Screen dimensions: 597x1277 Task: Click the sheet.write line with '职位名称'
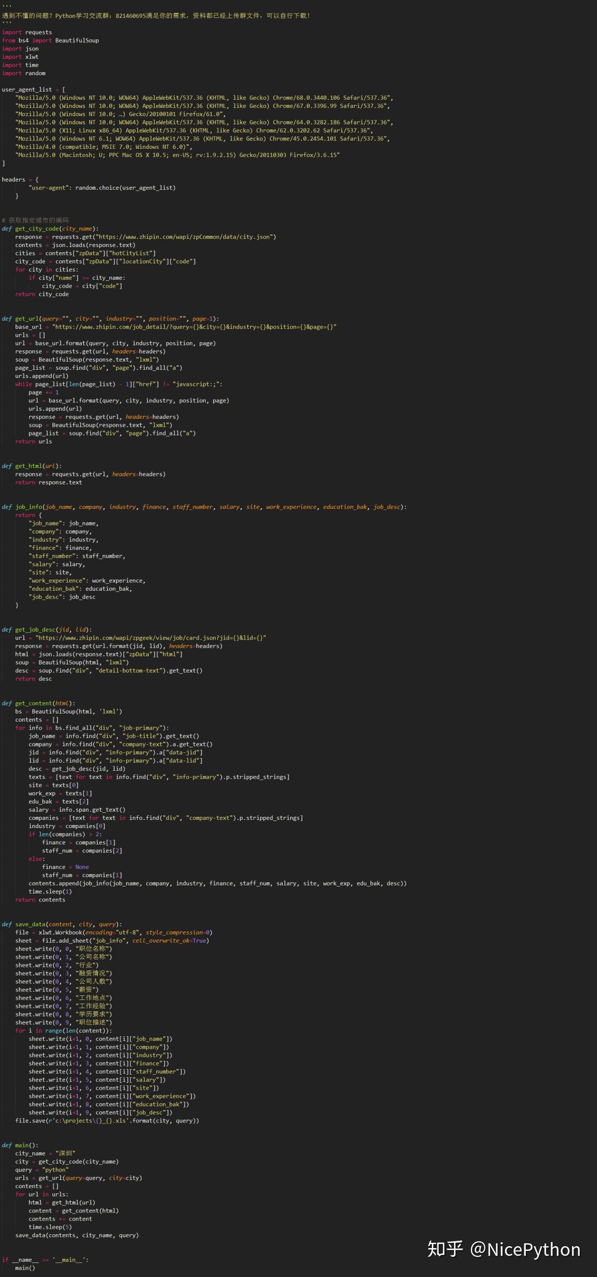[x=64, y=948]
